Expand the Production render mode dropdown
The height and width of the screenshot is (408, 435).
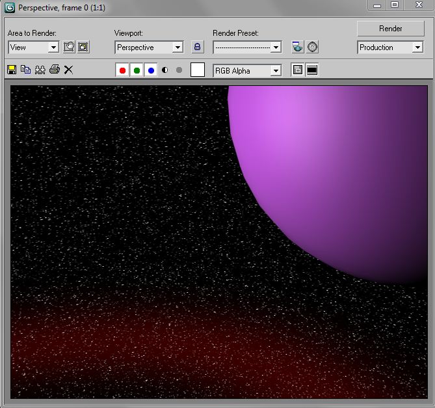[x=417, y=48]
